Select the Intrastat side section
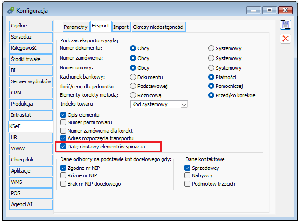 (x=31, y=115)
